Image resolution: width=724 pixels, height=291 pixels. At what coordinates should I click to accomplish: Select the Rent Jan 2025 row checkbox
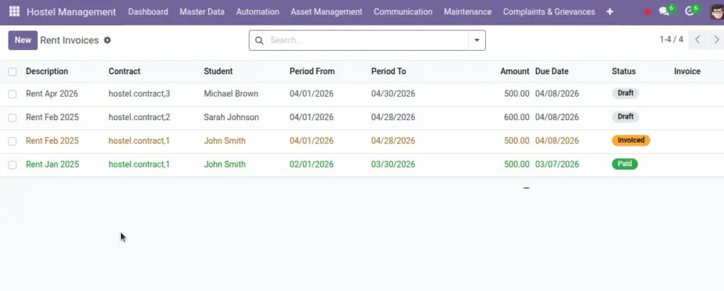[13, 165]
